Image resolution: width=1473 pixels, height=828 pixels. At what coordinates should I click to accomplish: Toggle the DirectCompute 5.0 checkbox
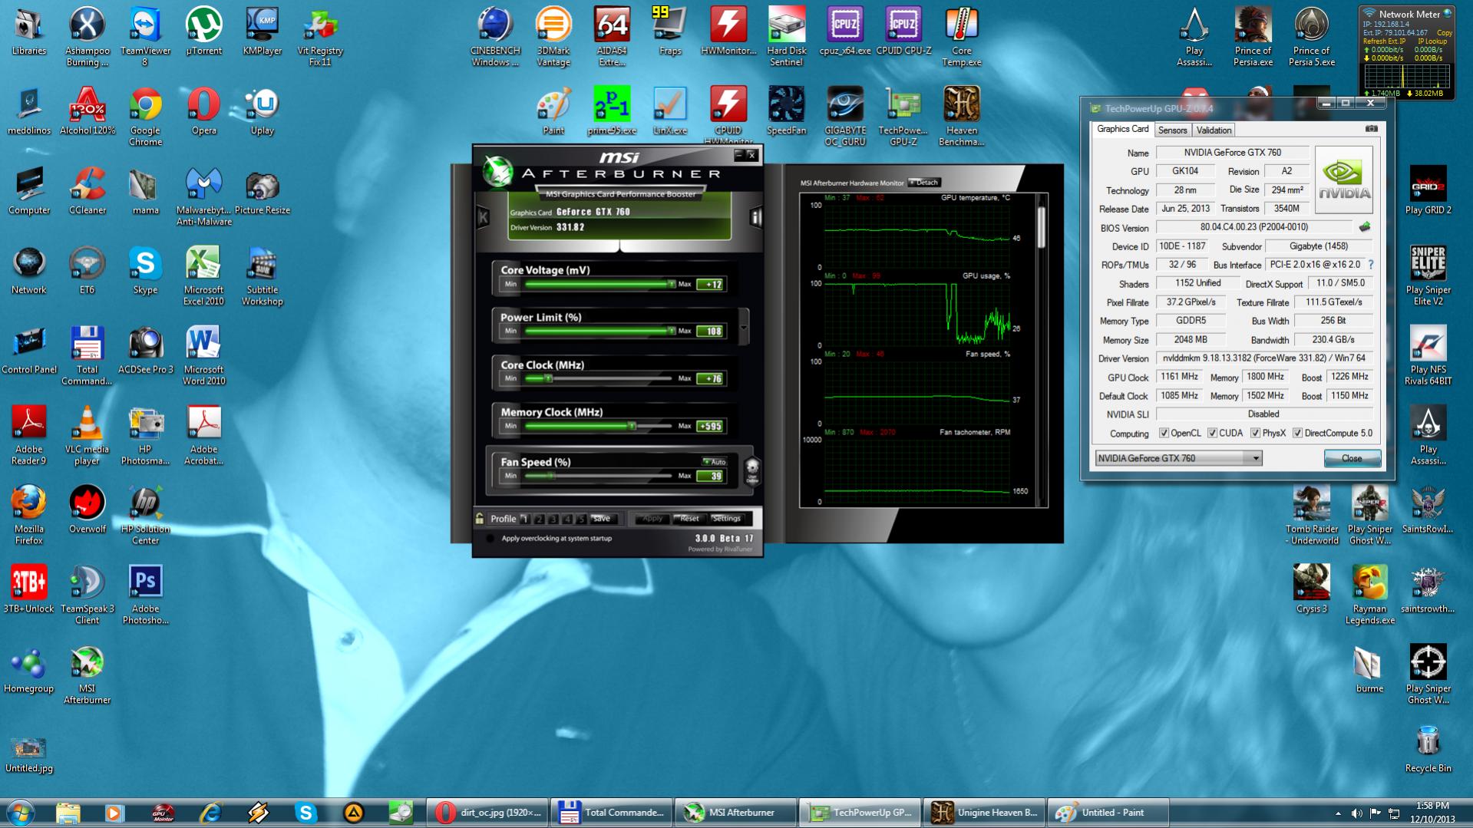coord(1297,433)
